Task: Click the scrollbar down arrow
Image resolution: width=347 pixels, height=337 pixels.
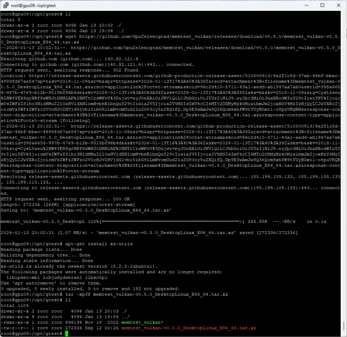Action: 344,334
